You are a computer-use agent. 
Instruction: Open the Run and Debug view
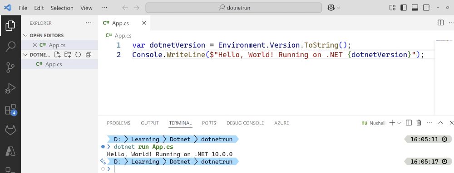(x=10, y=88)
